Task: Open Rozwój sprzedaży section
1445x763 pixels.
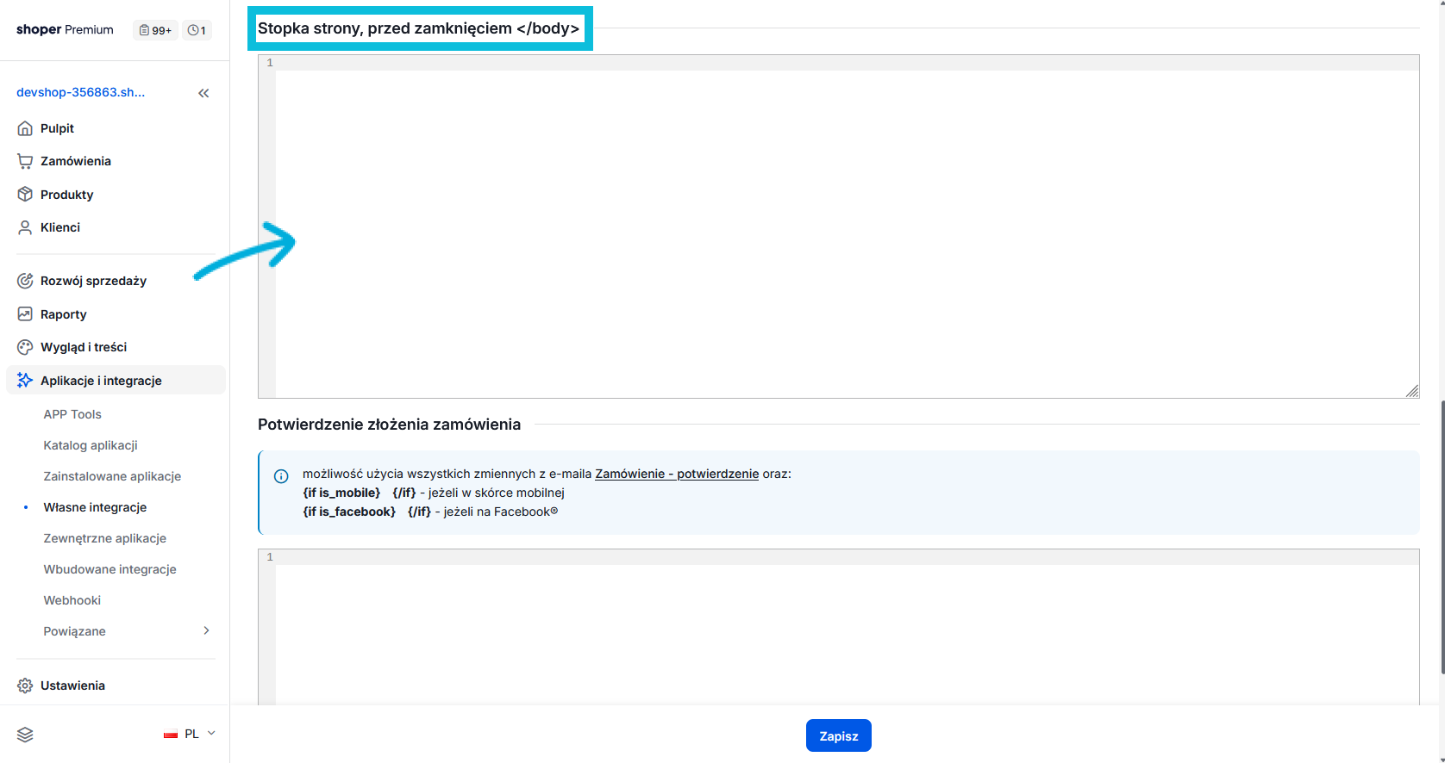Action: pos(93,281)
